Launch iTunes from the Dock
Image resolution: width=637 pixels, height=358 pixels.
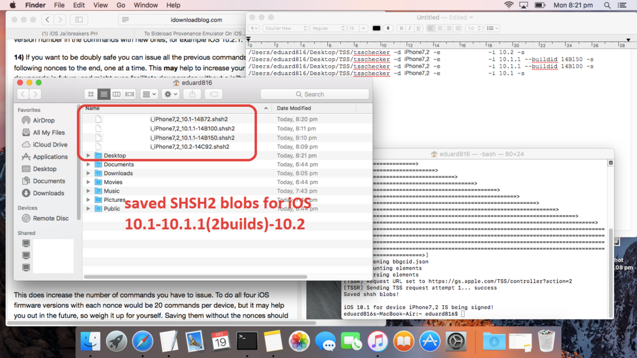coord(378,341)
